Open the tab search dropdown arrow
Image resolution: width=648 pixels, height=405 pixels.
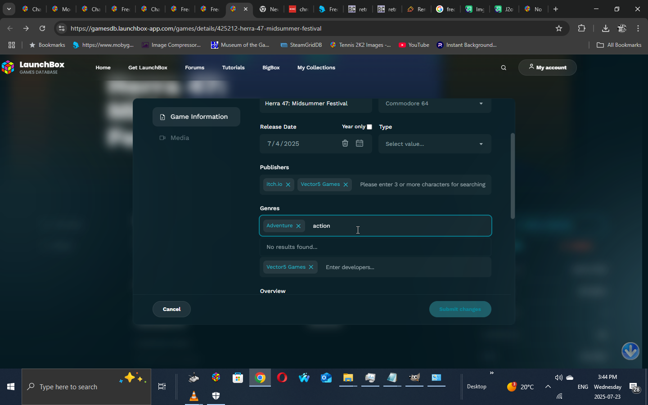[x=9, y=9]
